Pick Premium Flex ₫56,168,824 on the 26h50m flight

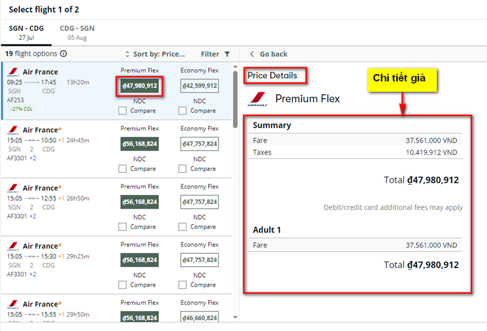[139, 202]
